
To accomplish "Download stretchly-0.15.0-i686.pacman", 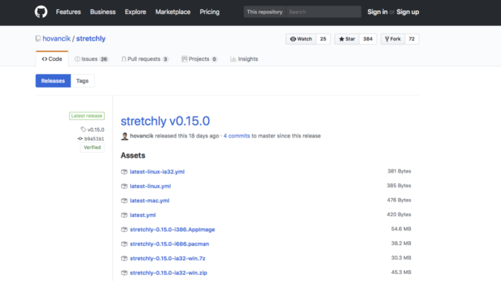I will click(x=169, y=244).
